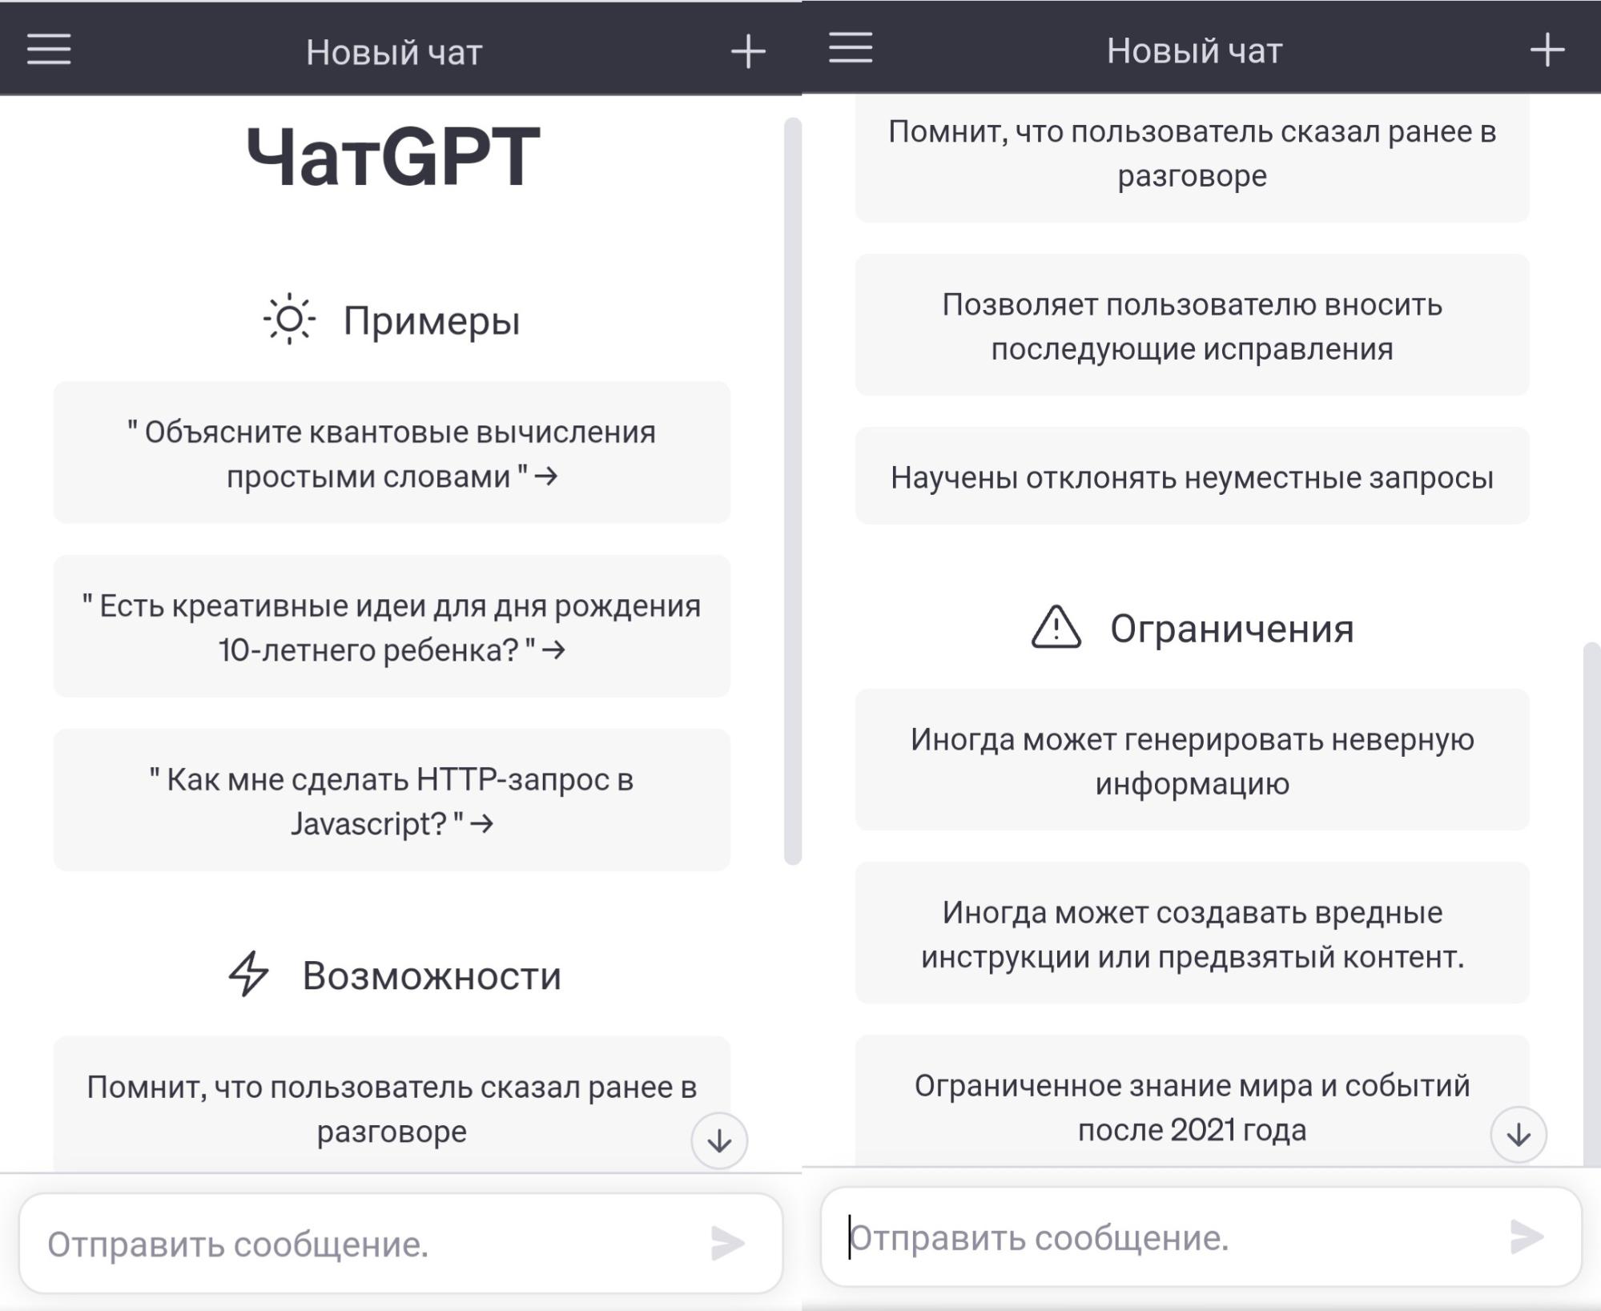Click warning triangle icon next to Ограничения
1601x1311 pixels.
(1056, 626)
